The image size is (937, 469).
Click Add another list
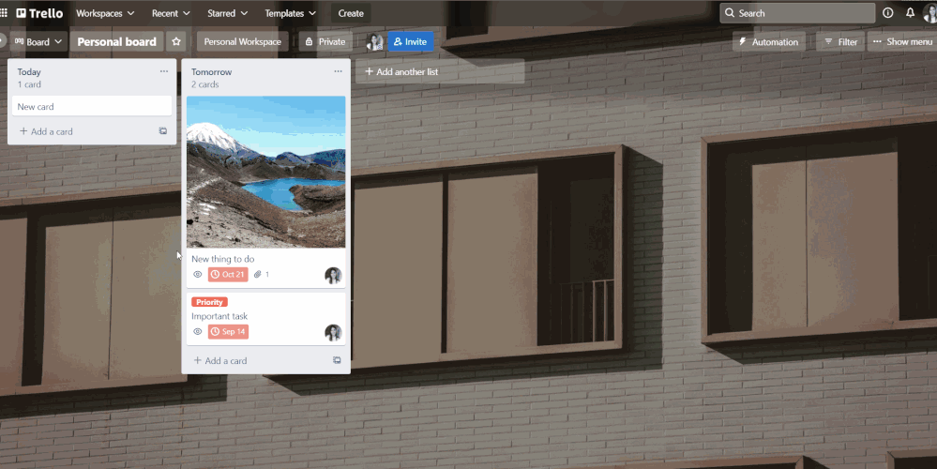click(440, 71)
